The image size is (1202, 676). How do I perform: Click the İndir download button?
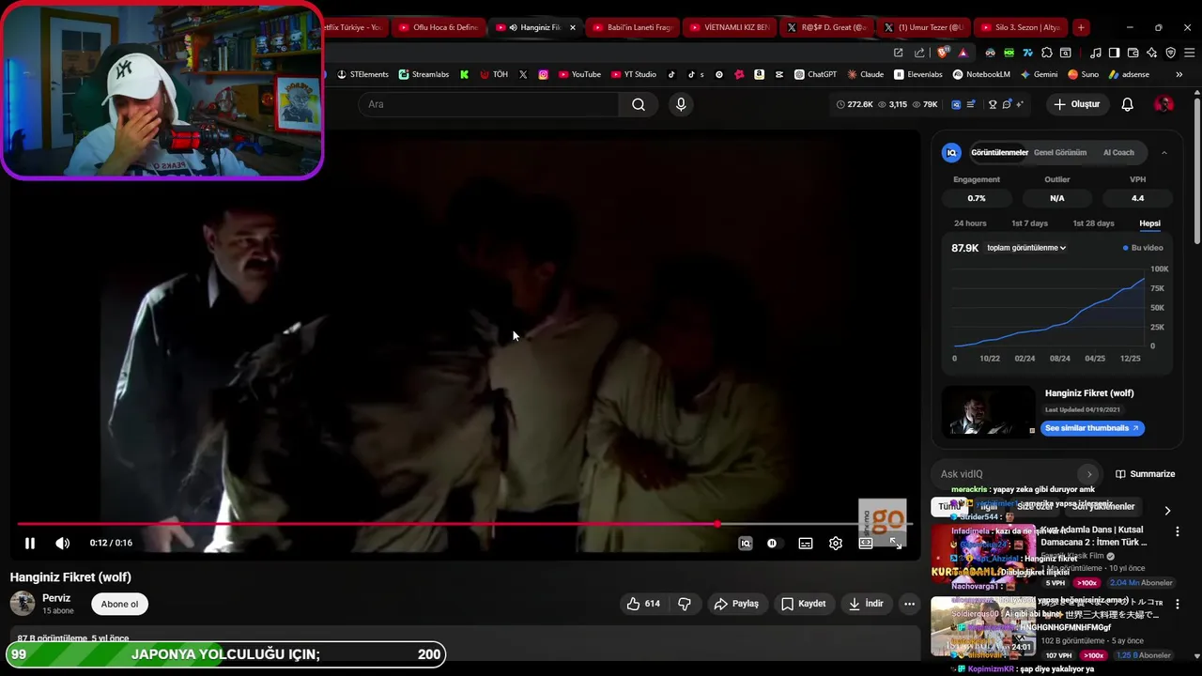click(x=866, y=604)
